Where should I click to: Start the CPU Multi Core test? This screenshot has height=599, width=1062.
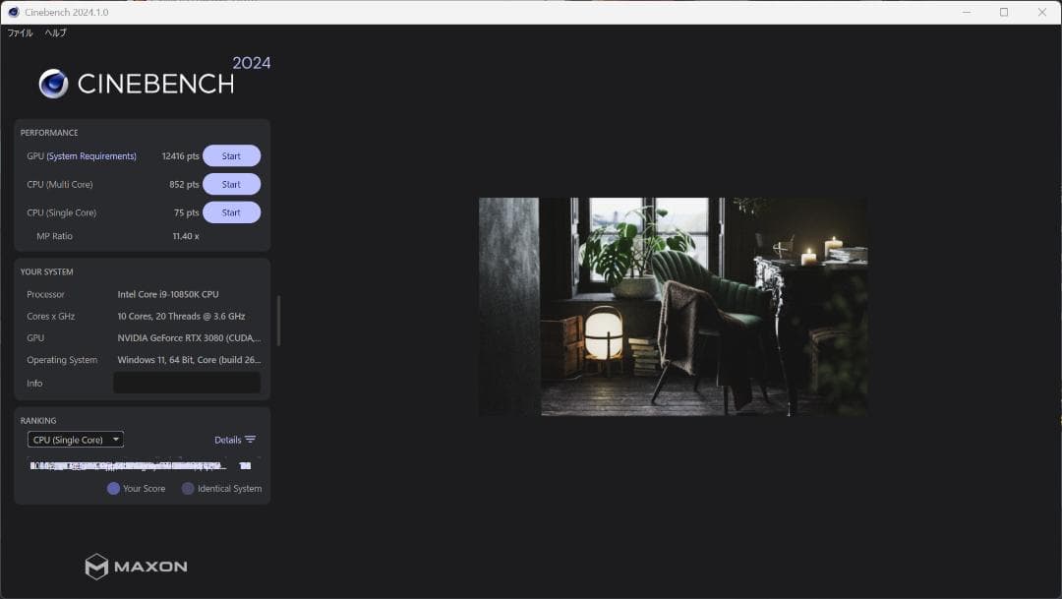(x=231, y=184)
